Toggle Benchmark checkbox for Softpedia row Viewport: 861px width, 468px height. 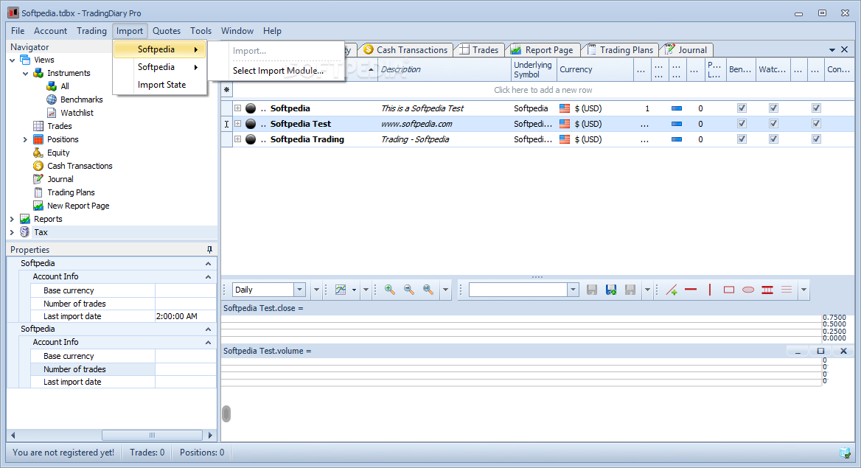(742, 108)
